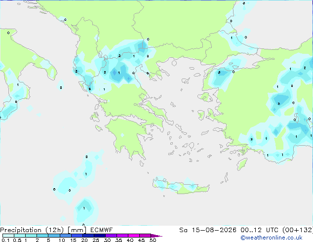
Task: Select the 2–5 mm legend color swatch
Action: 42,236
